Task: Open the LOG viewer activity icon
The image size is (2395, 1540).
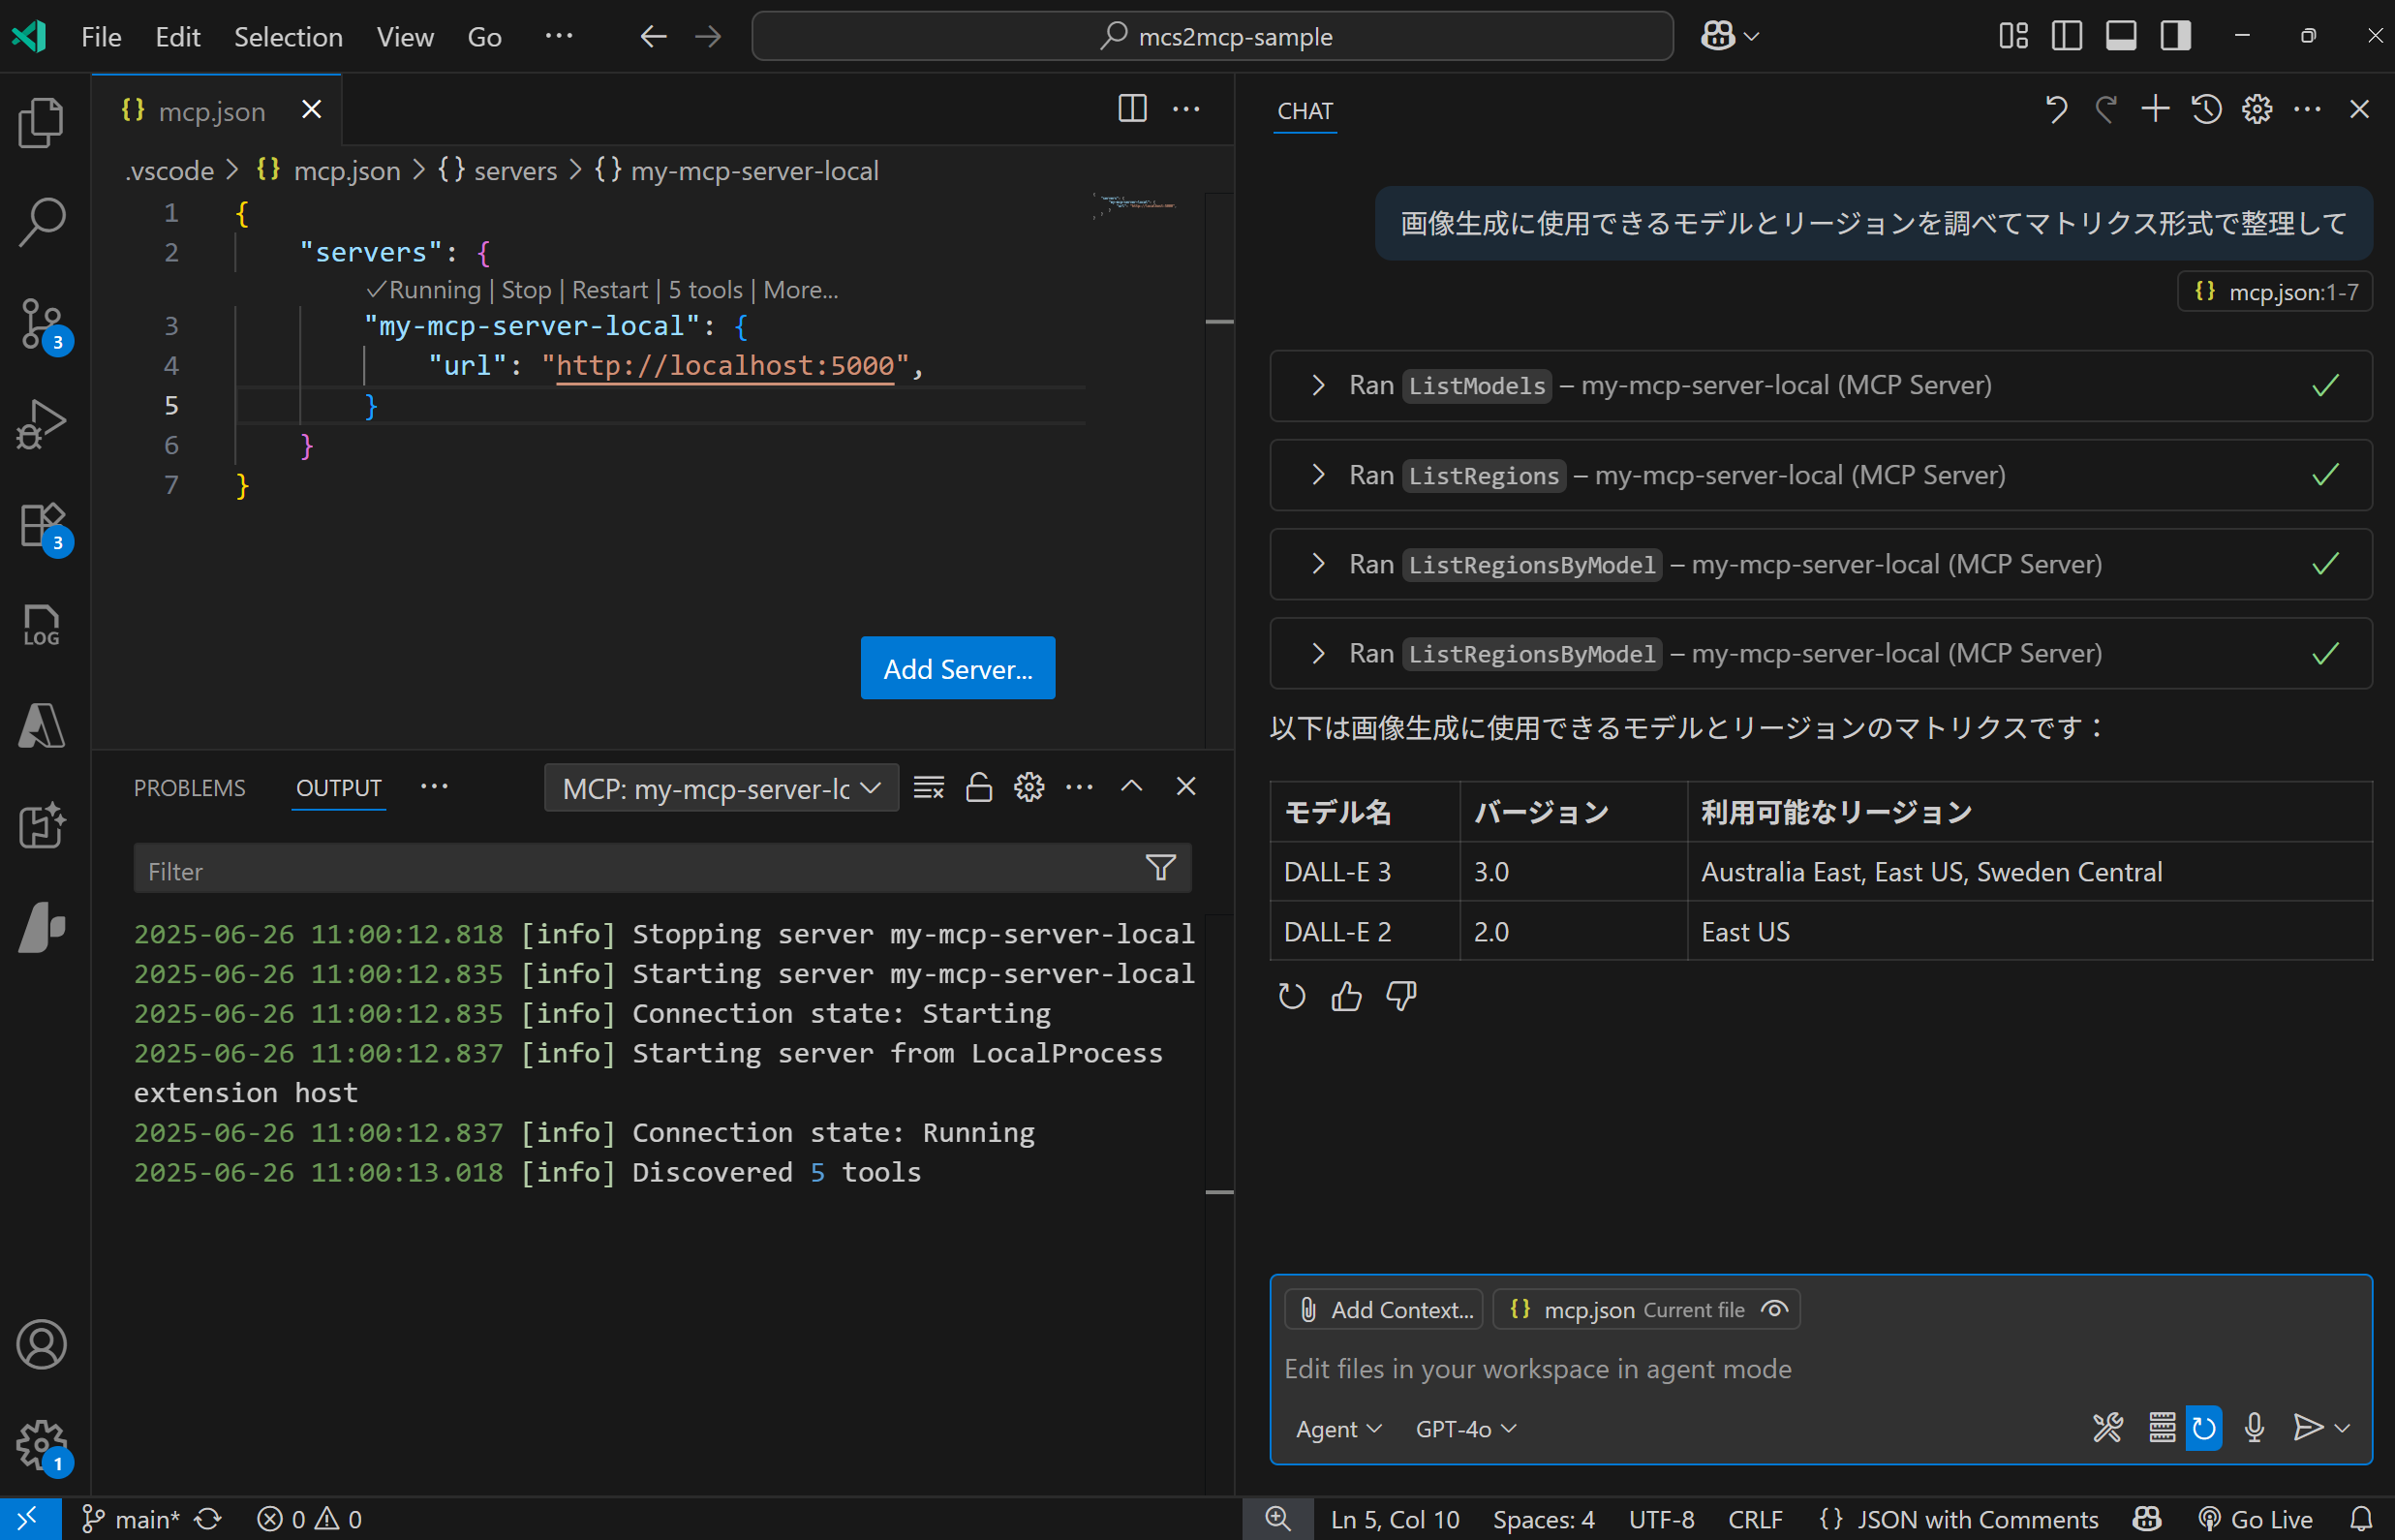Action: click(41, 626)
